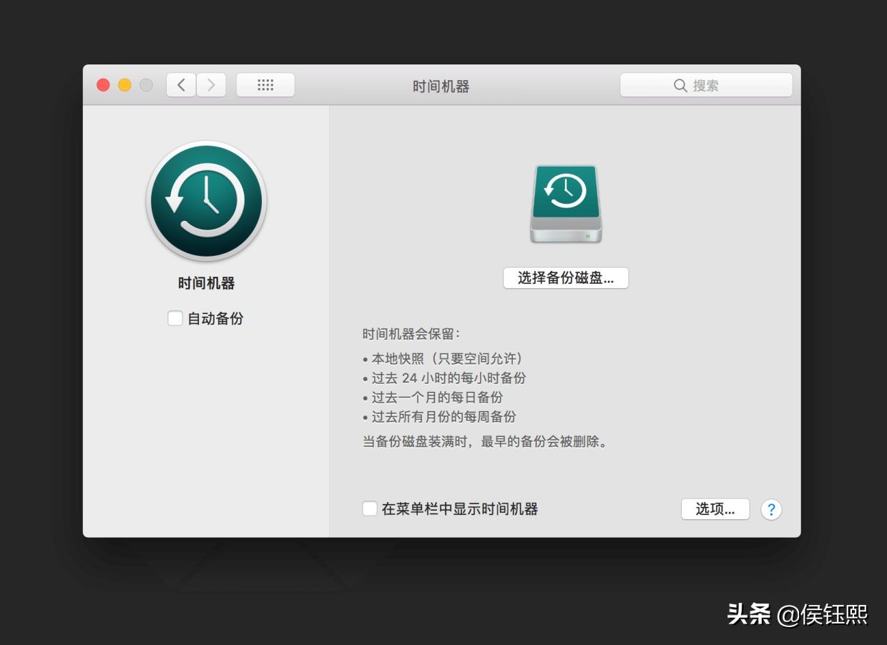
Task: Click the Time Machine backup disk icon
Action: (565, 204)
